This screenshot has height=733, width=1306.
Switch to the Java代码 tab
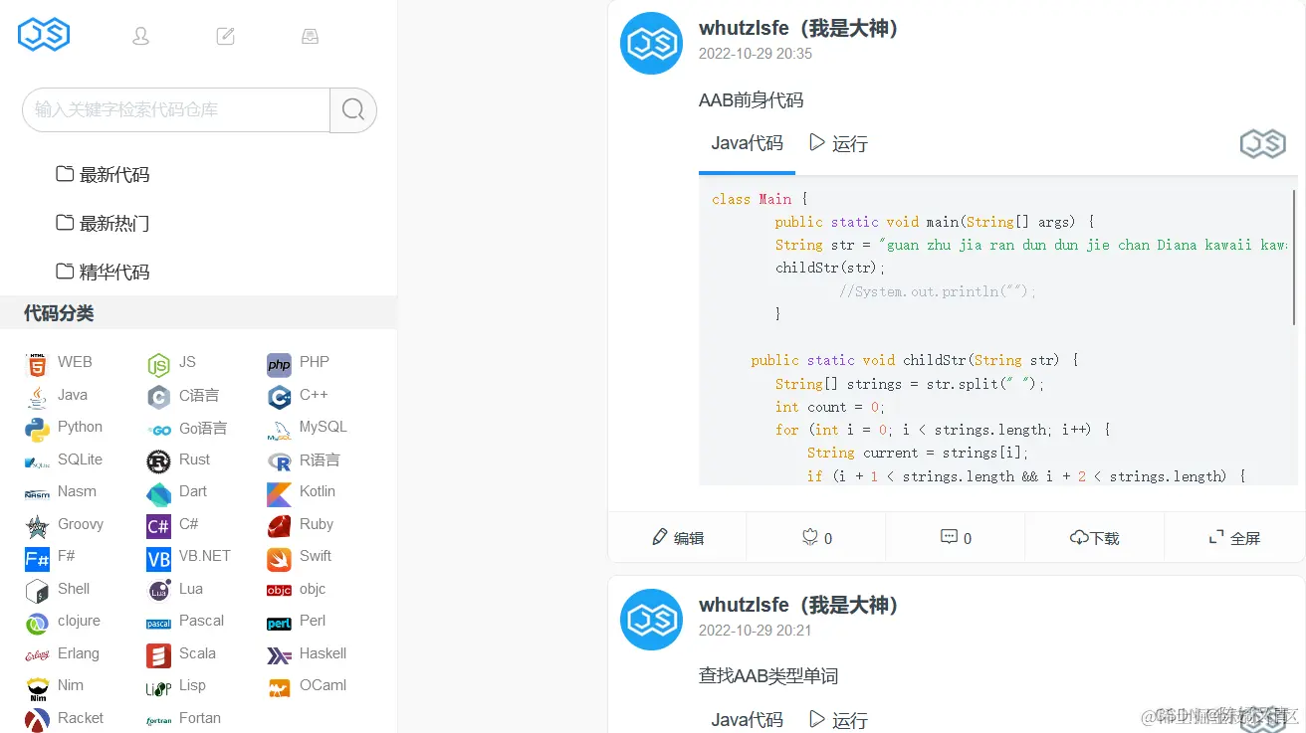pyautogui.click(x=747, y=143)
